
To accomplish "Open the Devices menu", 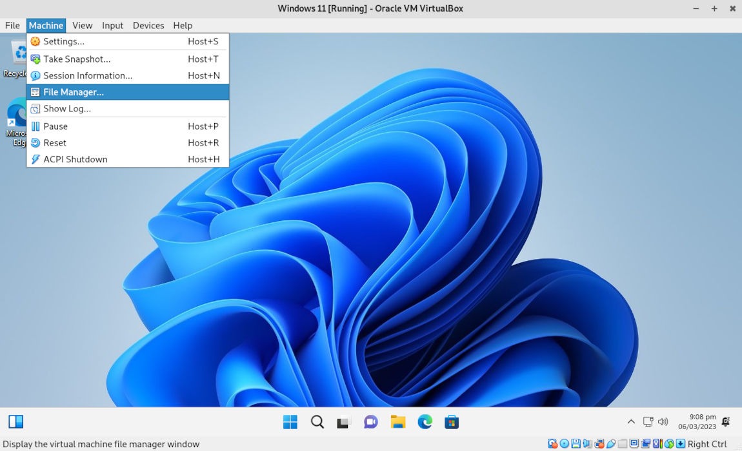I will pos(148,25).
